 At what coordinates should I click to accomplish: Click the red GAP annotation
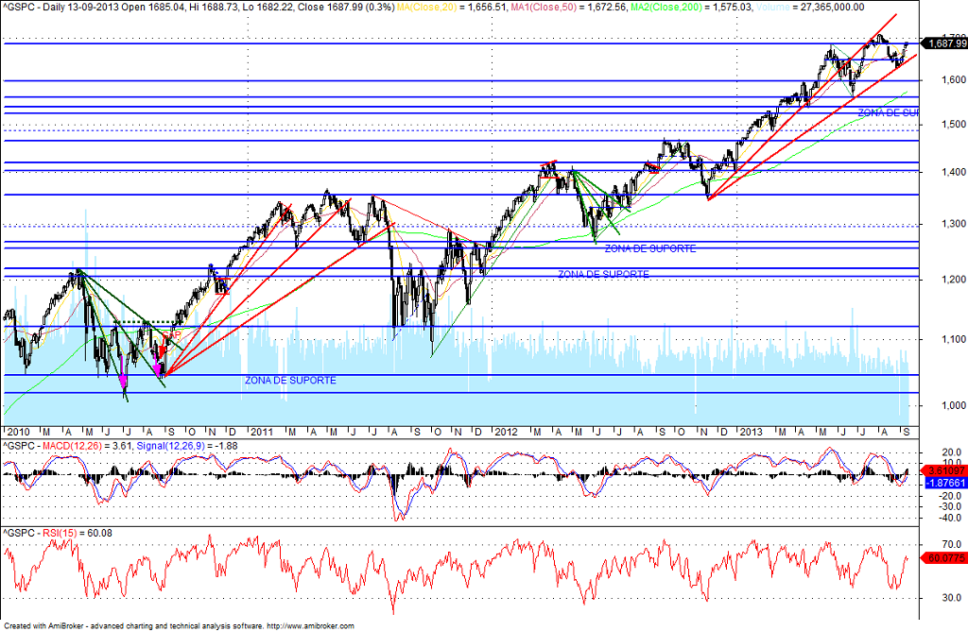click(172, 335)
